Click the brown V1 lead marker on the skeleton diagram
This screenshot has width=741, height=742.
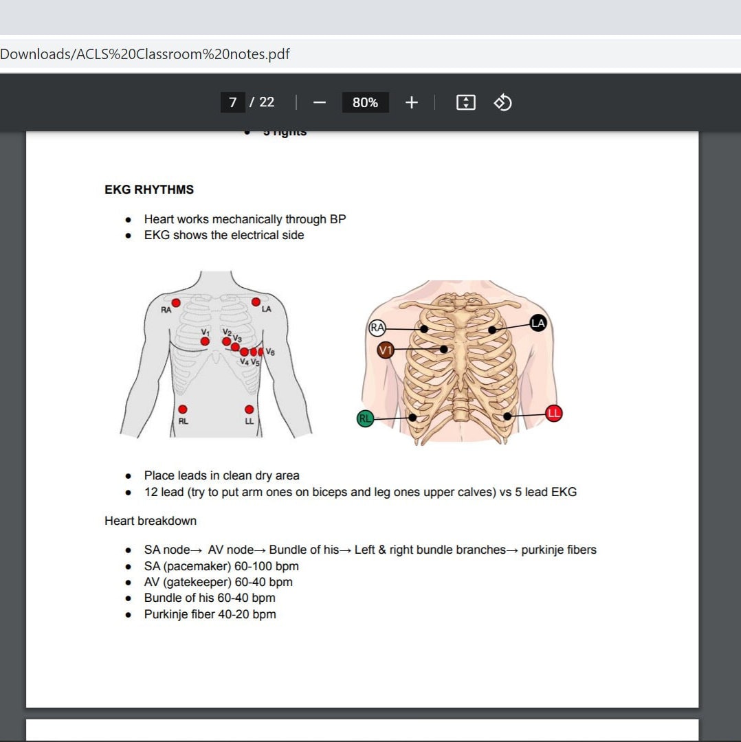386,349
